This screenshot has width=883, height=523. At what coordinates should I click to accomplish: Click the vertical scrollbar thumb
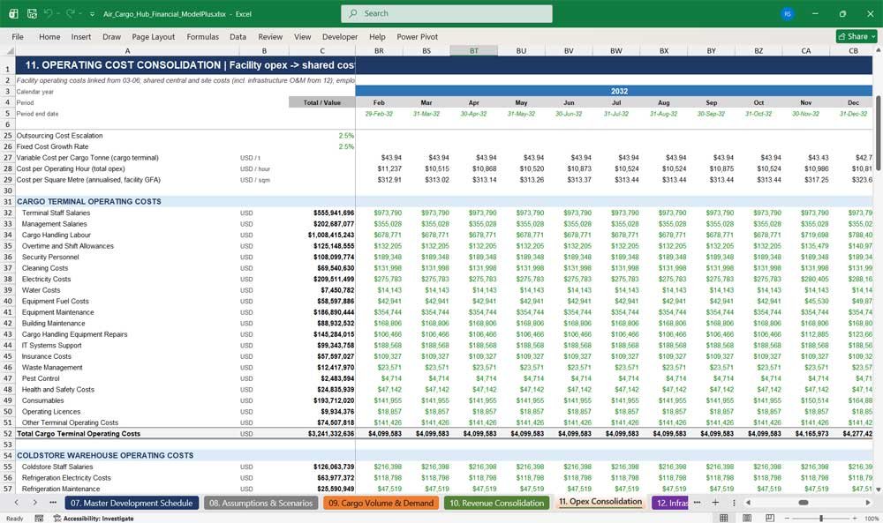(878, 131)
